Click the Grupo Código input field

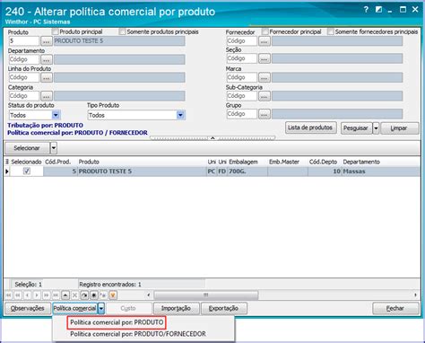click(x=242, y=114)
